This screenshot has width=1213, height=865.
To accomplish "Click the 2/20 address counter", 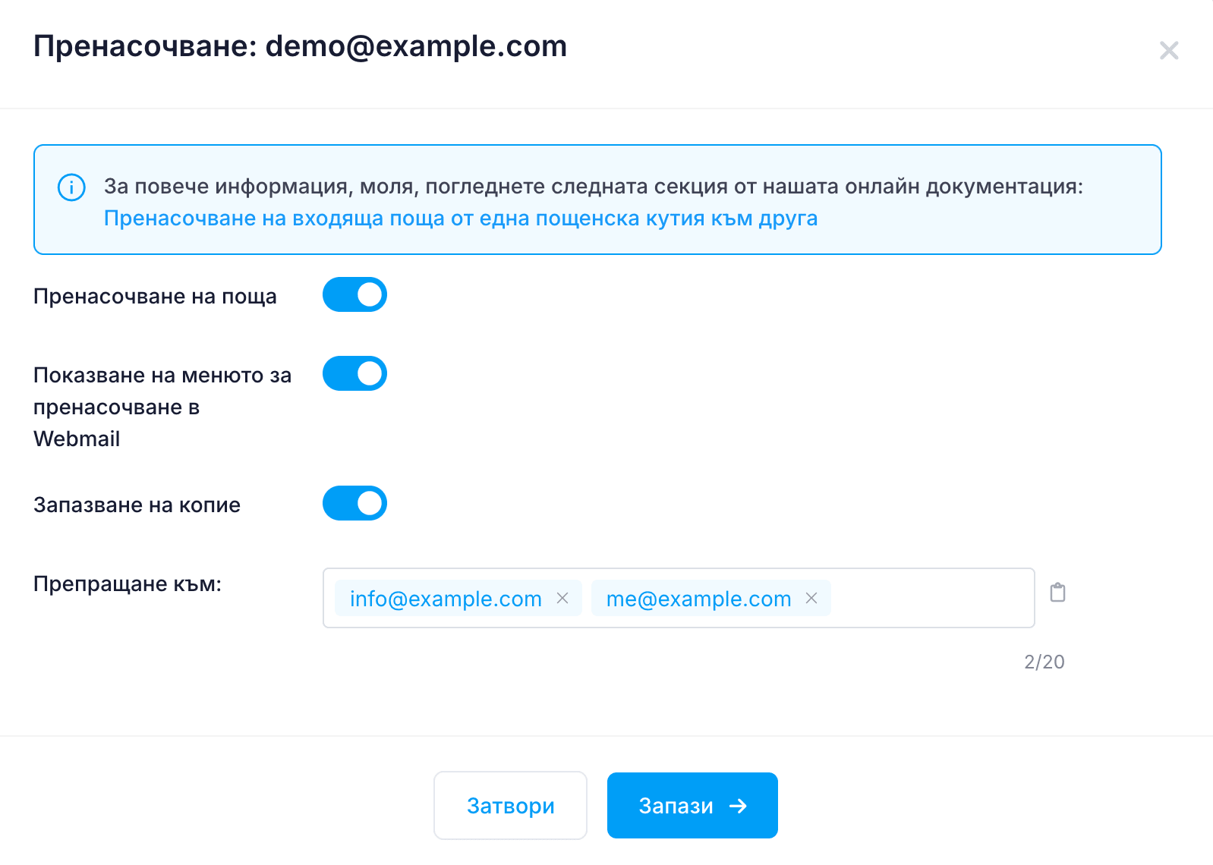I will pos(1044,662).
